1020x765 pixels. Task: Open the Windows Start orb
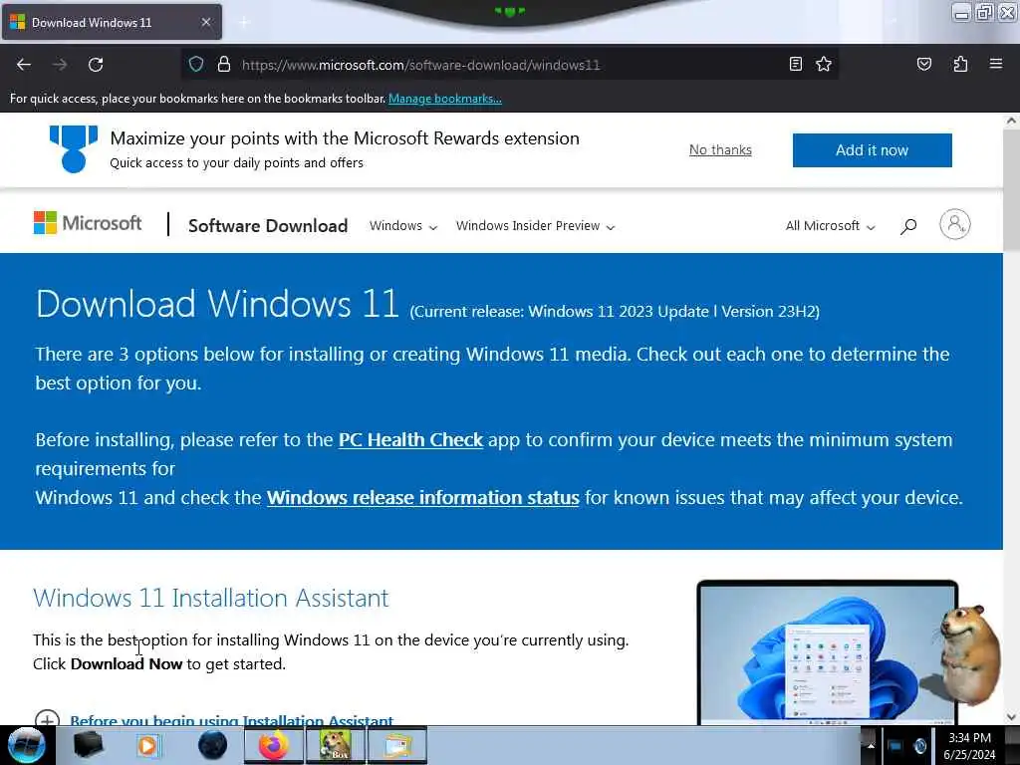(26, 745)
